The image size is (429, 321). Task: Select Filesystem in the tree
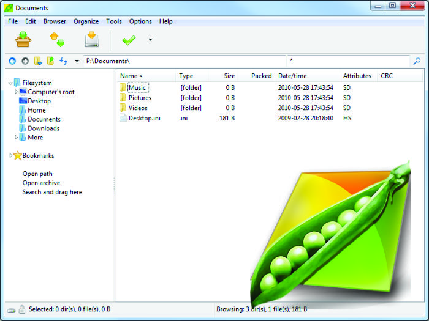(x=37, y=83)
